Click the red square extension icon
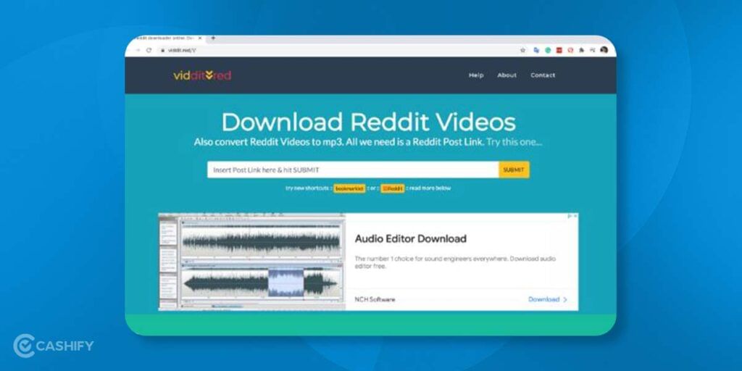Viewport: 742px width, 371px height. [x=559, y=50]
